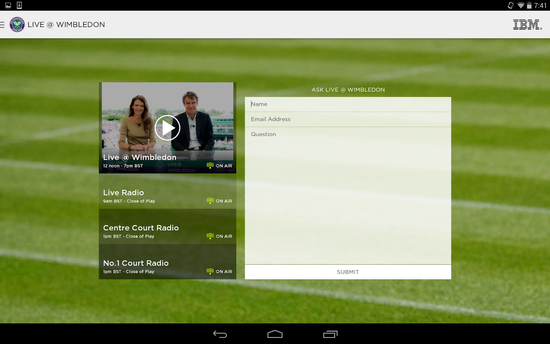Viewport: 550px width, 344px height.
Task: Tap the battery status icon
Action: coord(529,5)
